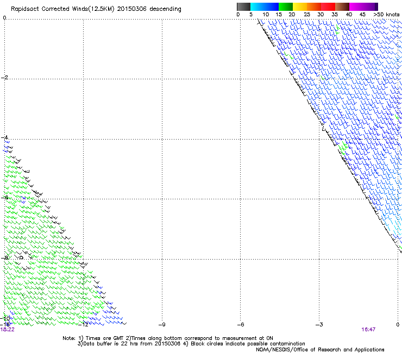Select the yellow 20-25 knots color band
This screenshot has height=353, width=402.
coord(300,7)
